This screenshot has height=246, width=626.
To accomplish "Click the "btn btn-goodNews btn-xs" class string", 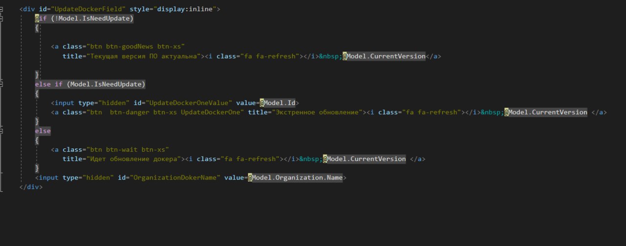I will coord(135,47).
